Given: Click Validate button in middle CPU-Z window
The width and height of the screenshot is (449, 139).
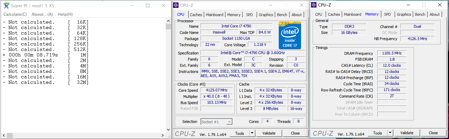Looking at the screenshot, I should click(x=269, y=133).
